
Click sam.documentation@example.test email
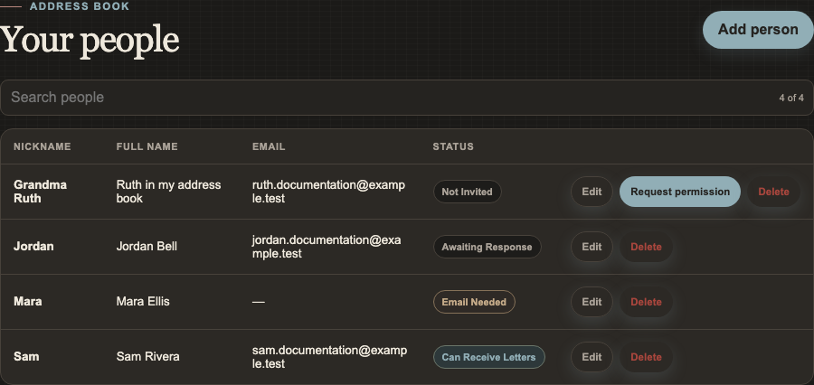coord(329,356)
